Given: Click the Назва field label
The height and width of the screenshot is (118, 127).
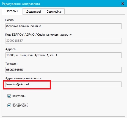Looking at the screenshot, I should (x=9, y=20).
